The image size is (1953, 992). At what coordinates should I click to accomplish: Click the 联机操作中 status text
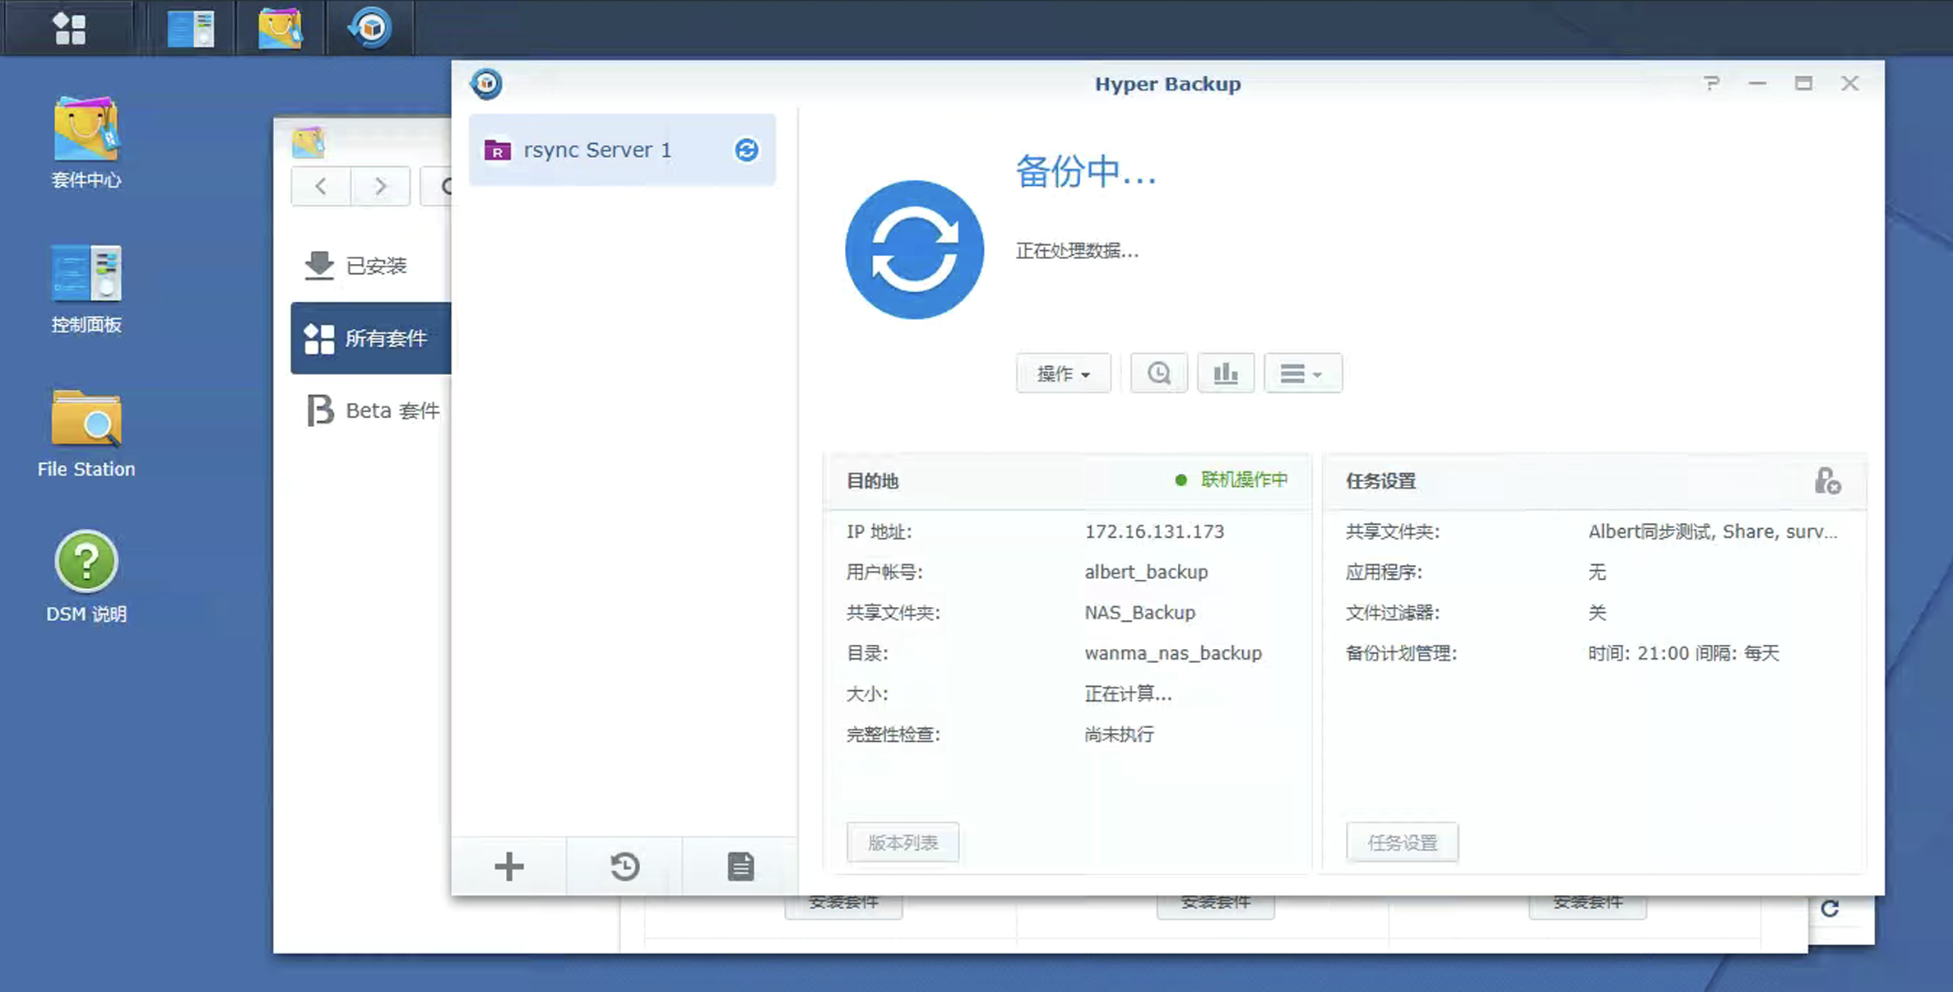click(1244, 480)
